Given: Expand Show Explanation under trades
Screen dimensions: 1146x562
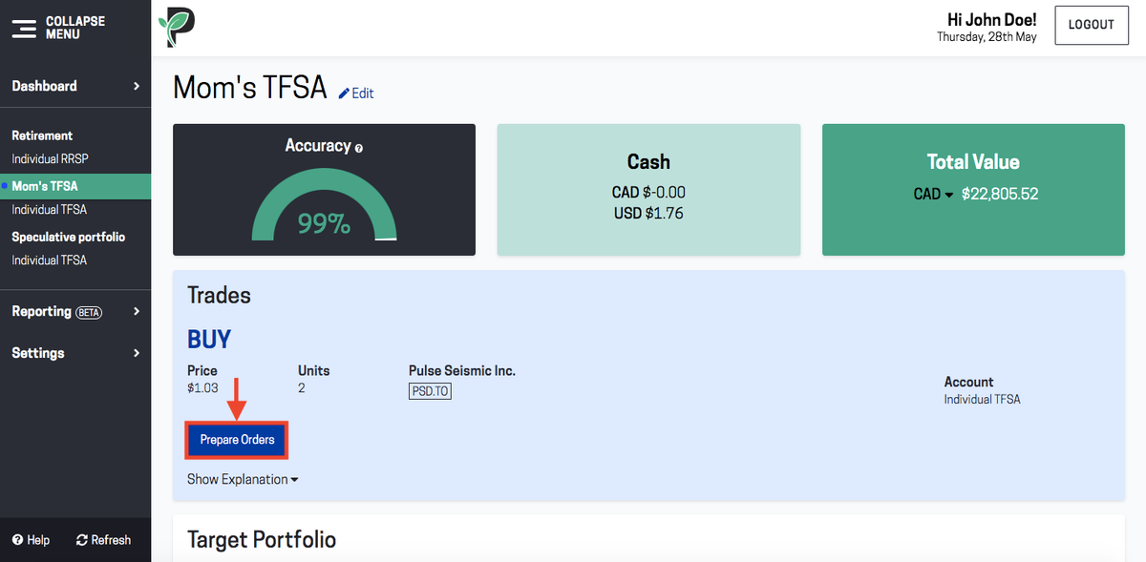Looking at the screenshot, I should point(243,479).
